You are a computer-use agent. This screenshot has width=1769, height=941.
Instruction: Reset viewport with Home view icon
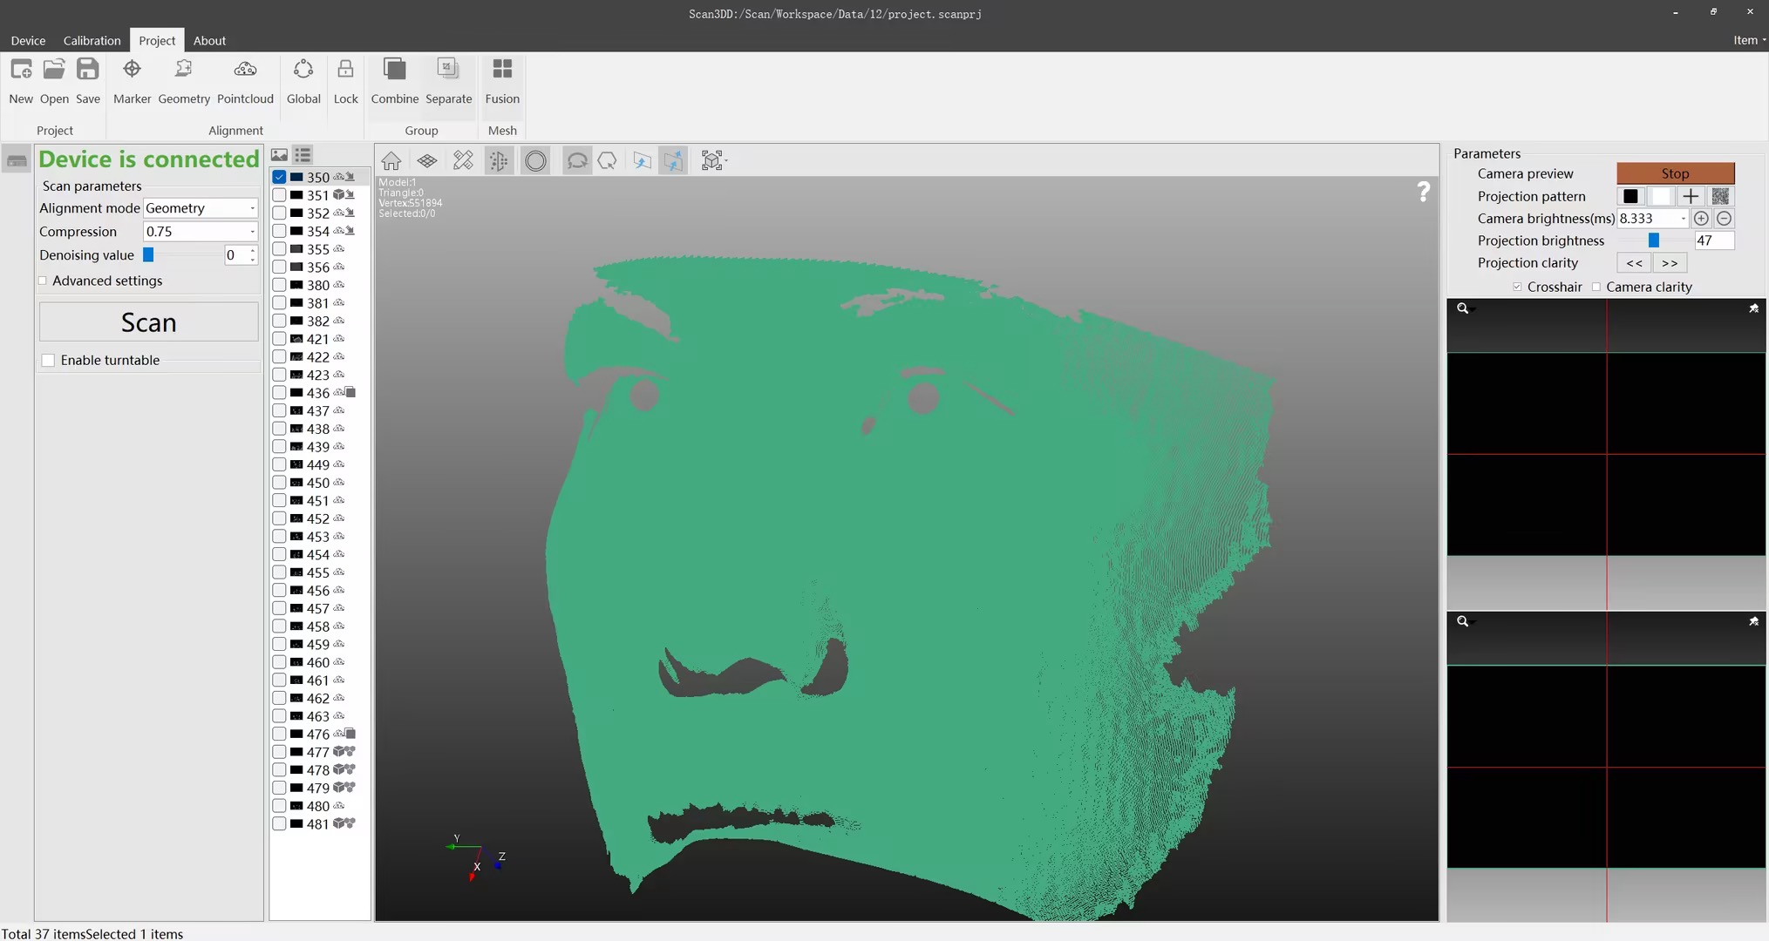click(391, 161)
